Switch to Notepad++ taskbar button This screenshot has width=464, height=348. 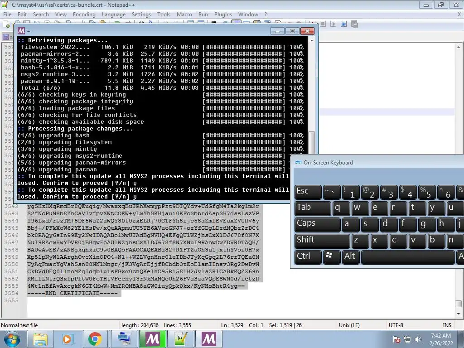coord(180,339)
